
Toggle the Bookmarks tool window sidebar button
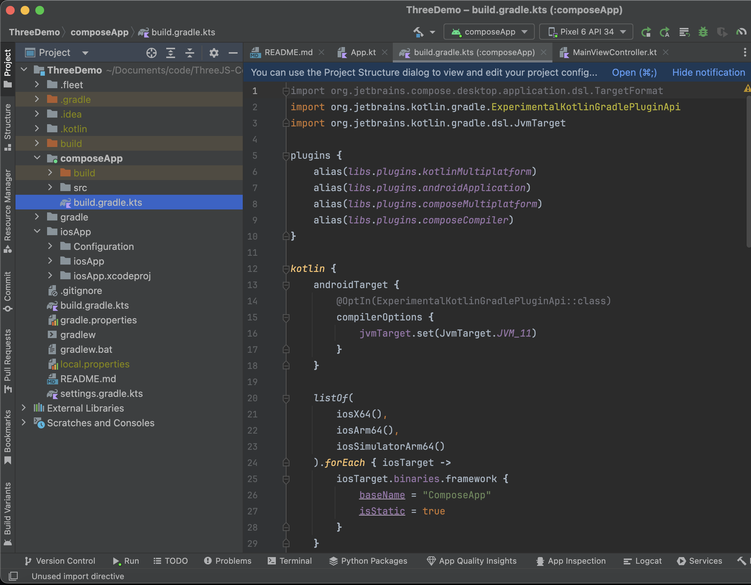coord(7,437)
